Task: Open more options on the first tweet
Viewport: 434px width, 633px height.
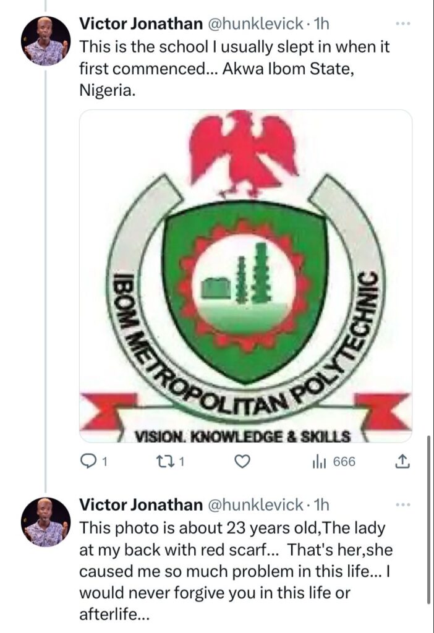Action: point(402,24)
